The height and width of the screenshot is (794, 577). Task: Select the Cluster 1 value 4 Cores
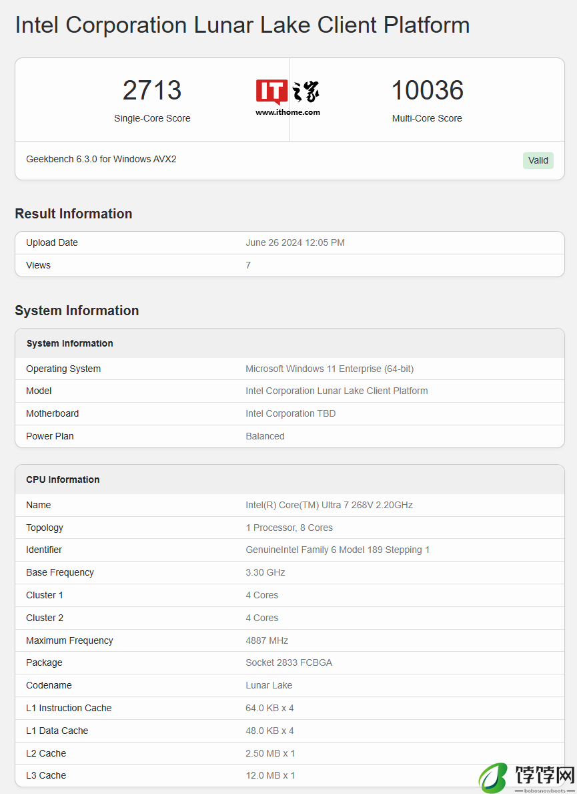pyautogui.click(x=261, y=596)
